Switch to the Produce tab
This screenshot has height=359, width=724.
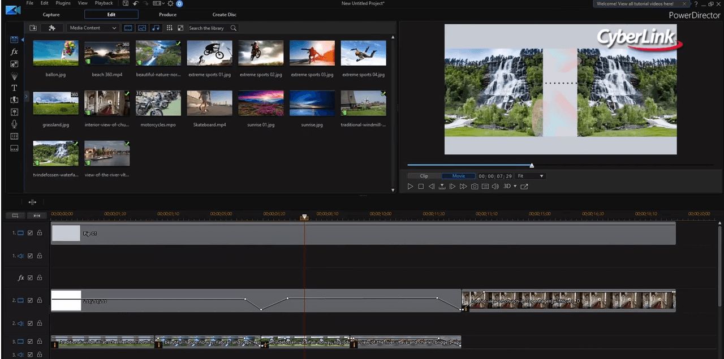(x=167, y=14)
